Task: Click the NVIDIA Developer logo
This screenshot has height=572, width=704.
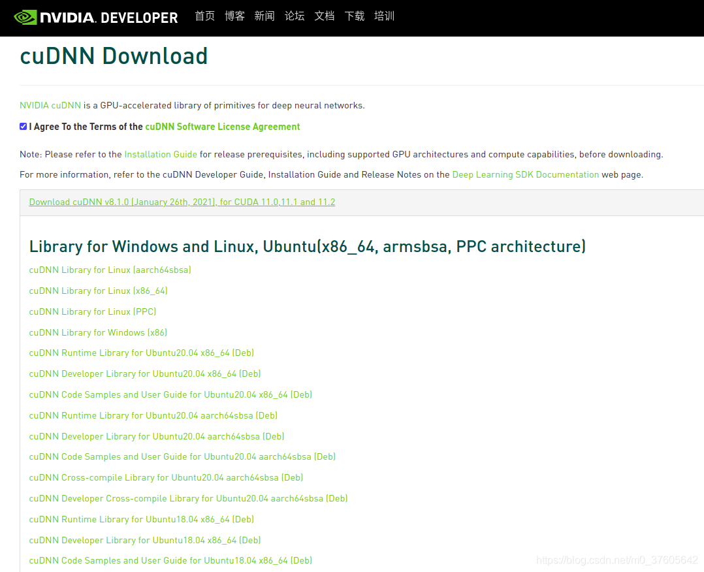Action: pyautogui.click(x=95, y=18)
